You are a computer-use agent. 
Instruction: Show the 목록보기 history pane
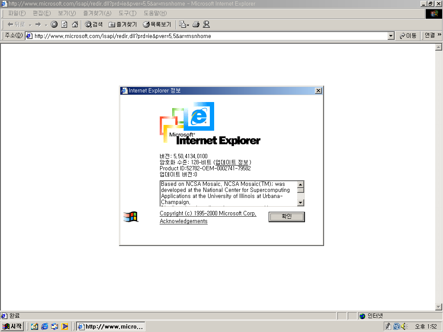[157, 25]
